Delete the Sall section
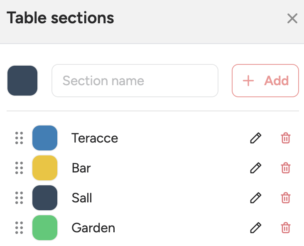This screenshot has width=304, height=246. (286, 198)
